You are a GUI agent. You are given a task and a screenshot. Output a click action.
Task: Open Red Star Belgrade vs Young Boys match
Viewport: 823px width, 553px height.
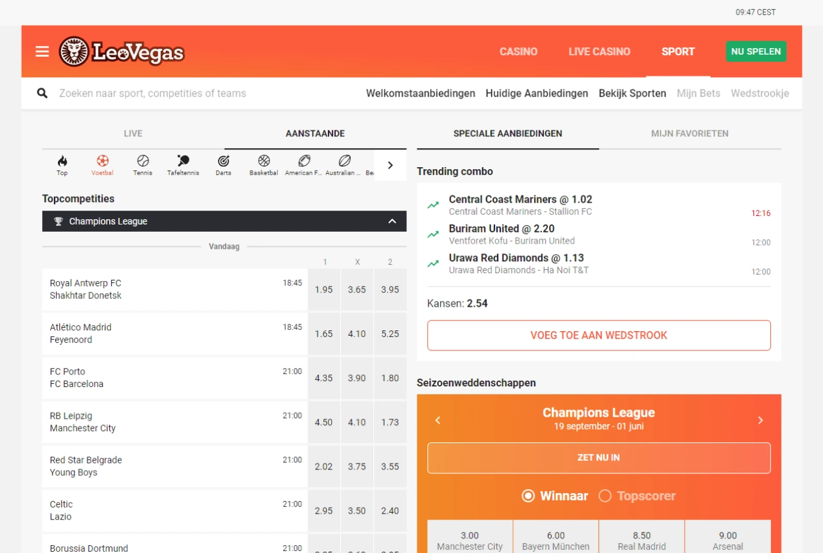click(174, 466)
